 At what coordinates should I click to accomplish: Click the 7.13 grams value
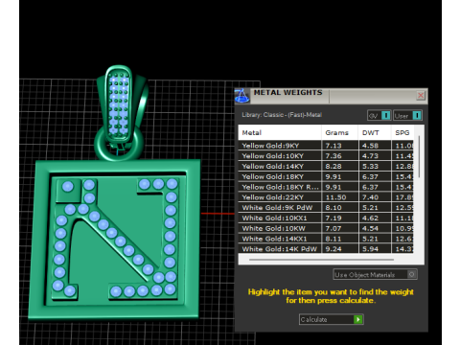tap(333, 146)
